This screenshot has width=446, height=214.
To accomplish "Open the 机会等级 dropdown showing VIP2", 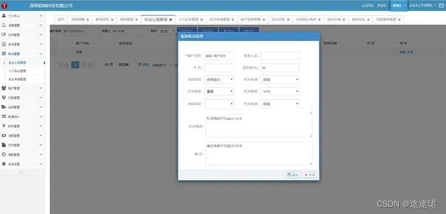I will point(280,92).
